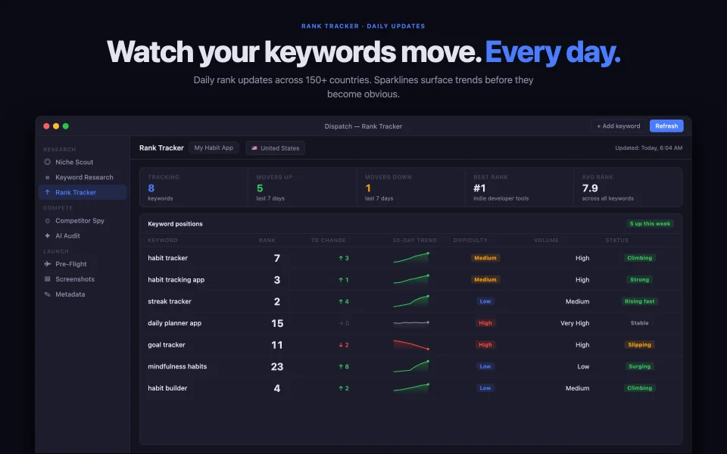Click goal tracker declining red sparkline
Screen dimensions: 727x454
click(x=411, y=345)
